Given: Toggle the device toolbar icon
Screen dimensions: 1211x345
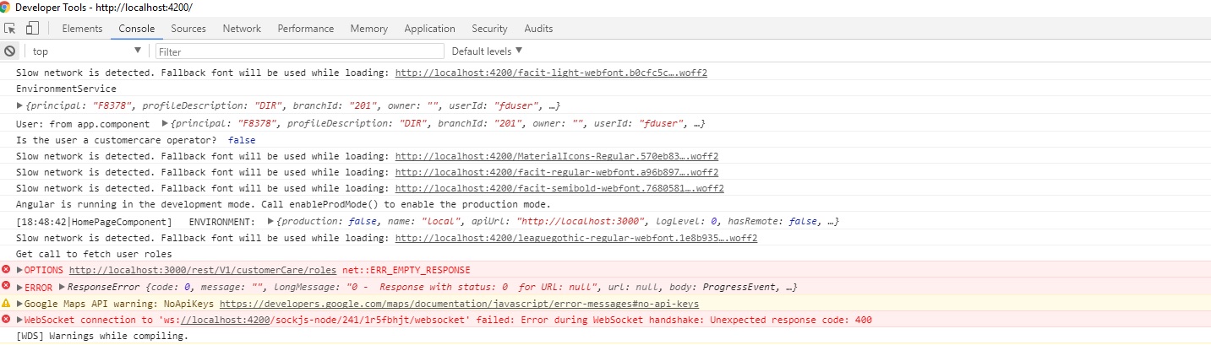Looking at the screenshot, I should pyautogui.click(x=32, y=29).
